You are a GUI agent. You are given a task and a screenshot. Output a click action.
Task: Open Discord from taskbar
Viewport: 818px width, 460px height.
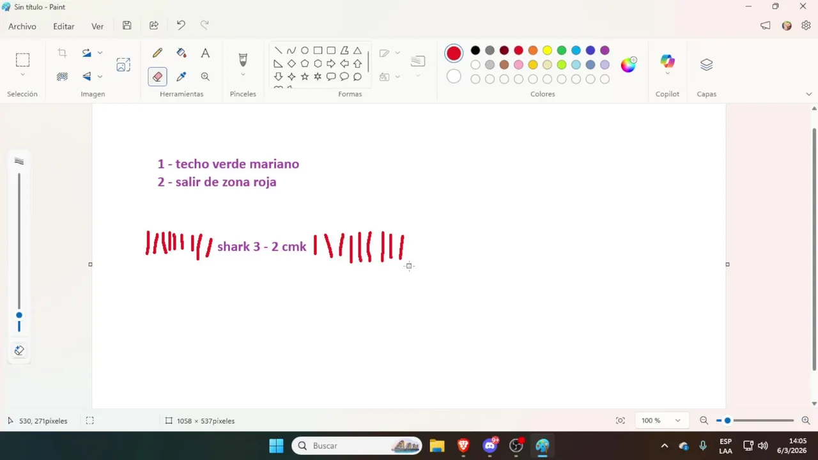490,446
